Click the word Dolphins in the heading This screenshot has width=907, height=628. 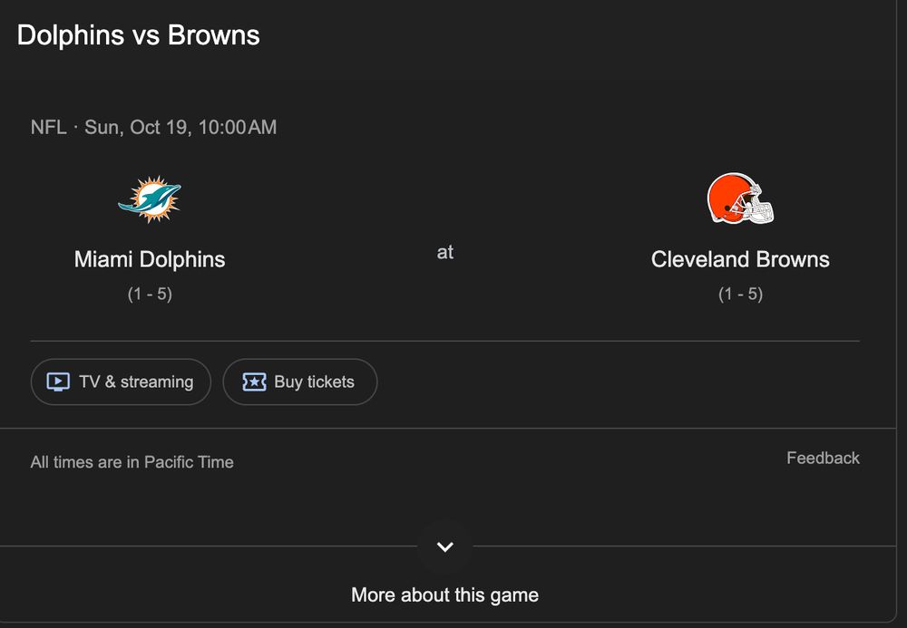tap(71, 35)
